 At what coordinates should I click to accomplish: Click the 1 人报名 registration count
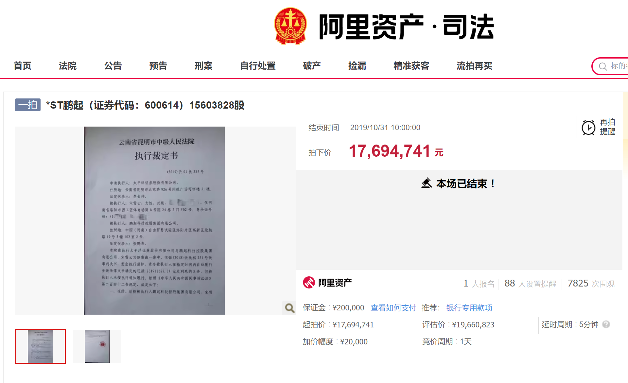click(479, 283)
